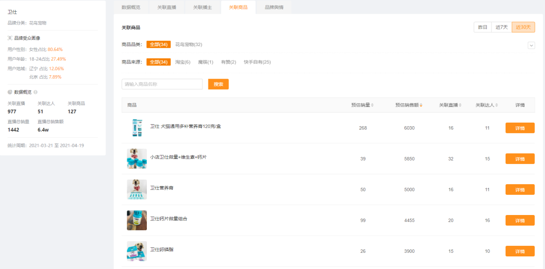This screenshot has height=269, width=545.
Task: Click the 直播总销量 value 1442
Action: tap(13, 130)
